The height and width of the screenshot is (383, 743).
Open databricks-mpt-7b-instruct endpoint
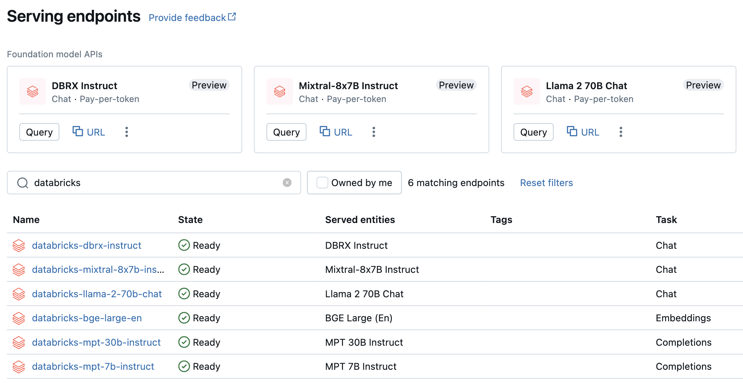(93, 366)
